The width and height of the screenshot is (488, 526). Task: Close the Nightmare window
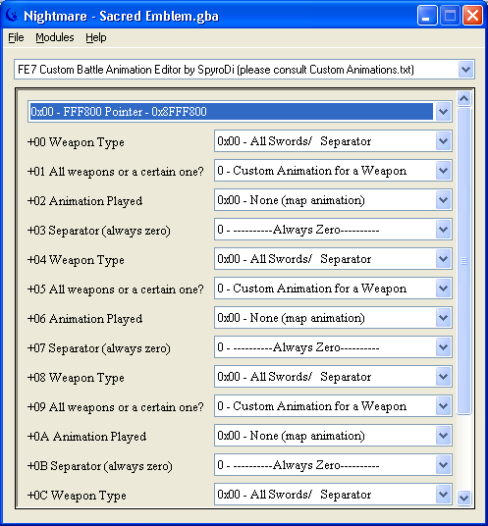[x=472, y=16]
